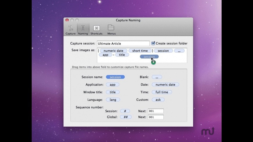
Task: Expand the numeric date format dropdown
Action: point(177,85)
